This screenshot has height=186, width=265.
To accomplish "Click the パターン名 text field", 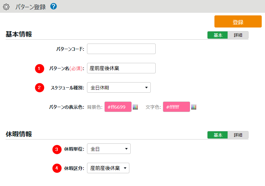I will point(121,68).
